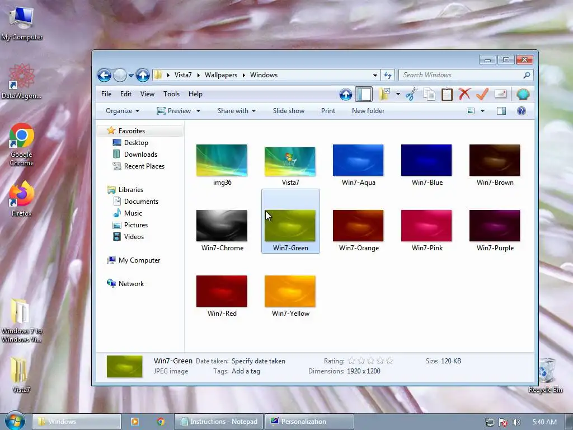
Task: Open Desktop under Favorites
Action: click(x=136, y=143)
